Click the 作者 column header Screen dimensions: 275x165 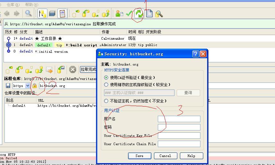[113, 32]
